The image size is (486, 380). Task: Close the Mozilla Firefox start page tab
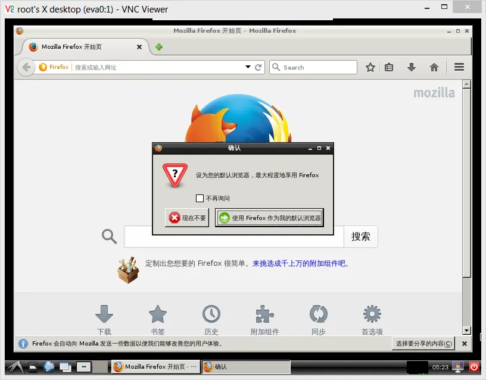[139, 47]
